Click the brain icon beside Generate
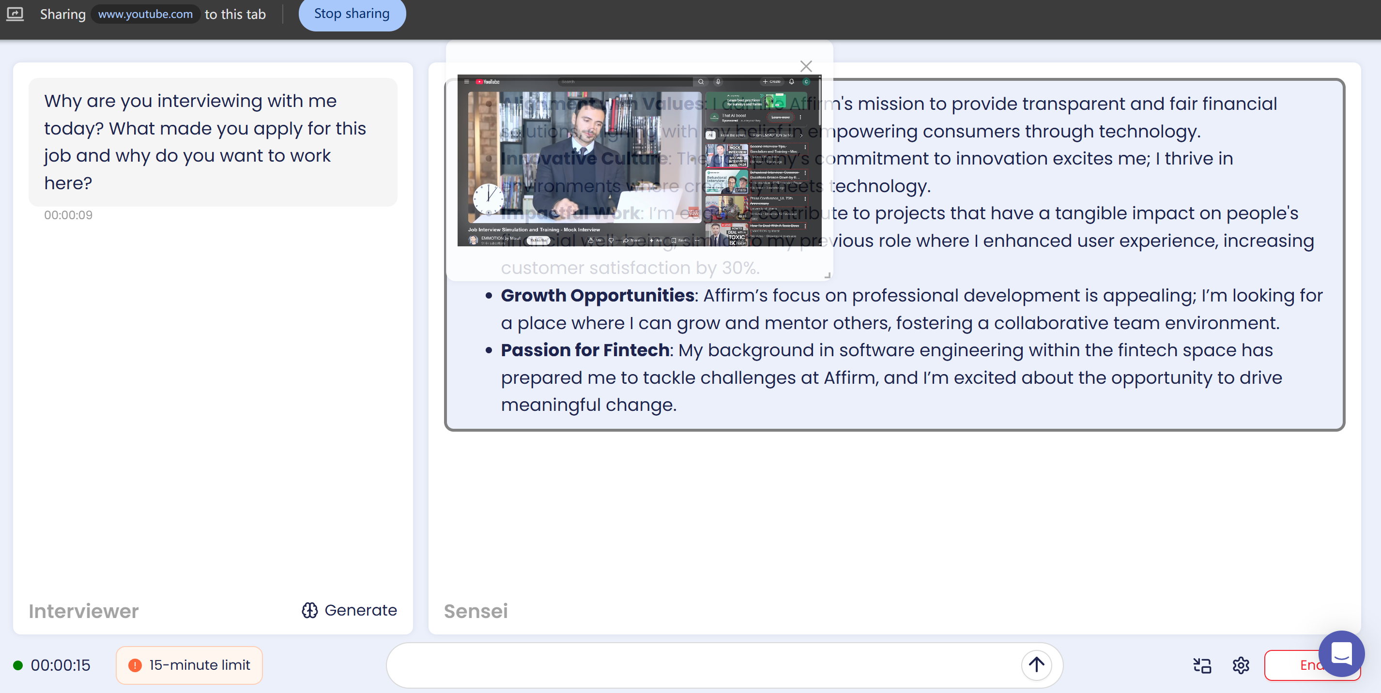This screenshot has width=1381, height=693. [310, 610]
